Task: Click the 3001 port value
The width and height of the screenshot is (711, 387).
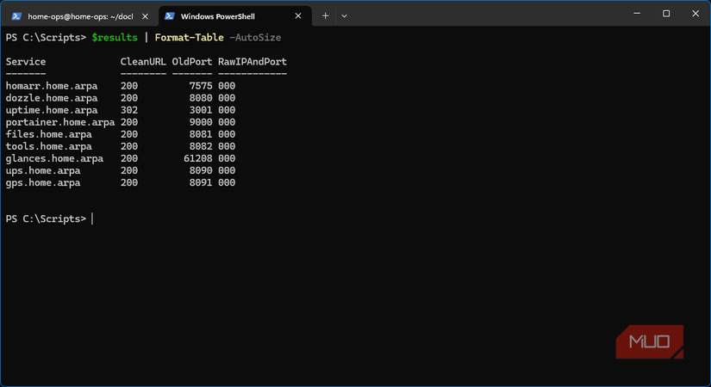Action: point(201,110)
